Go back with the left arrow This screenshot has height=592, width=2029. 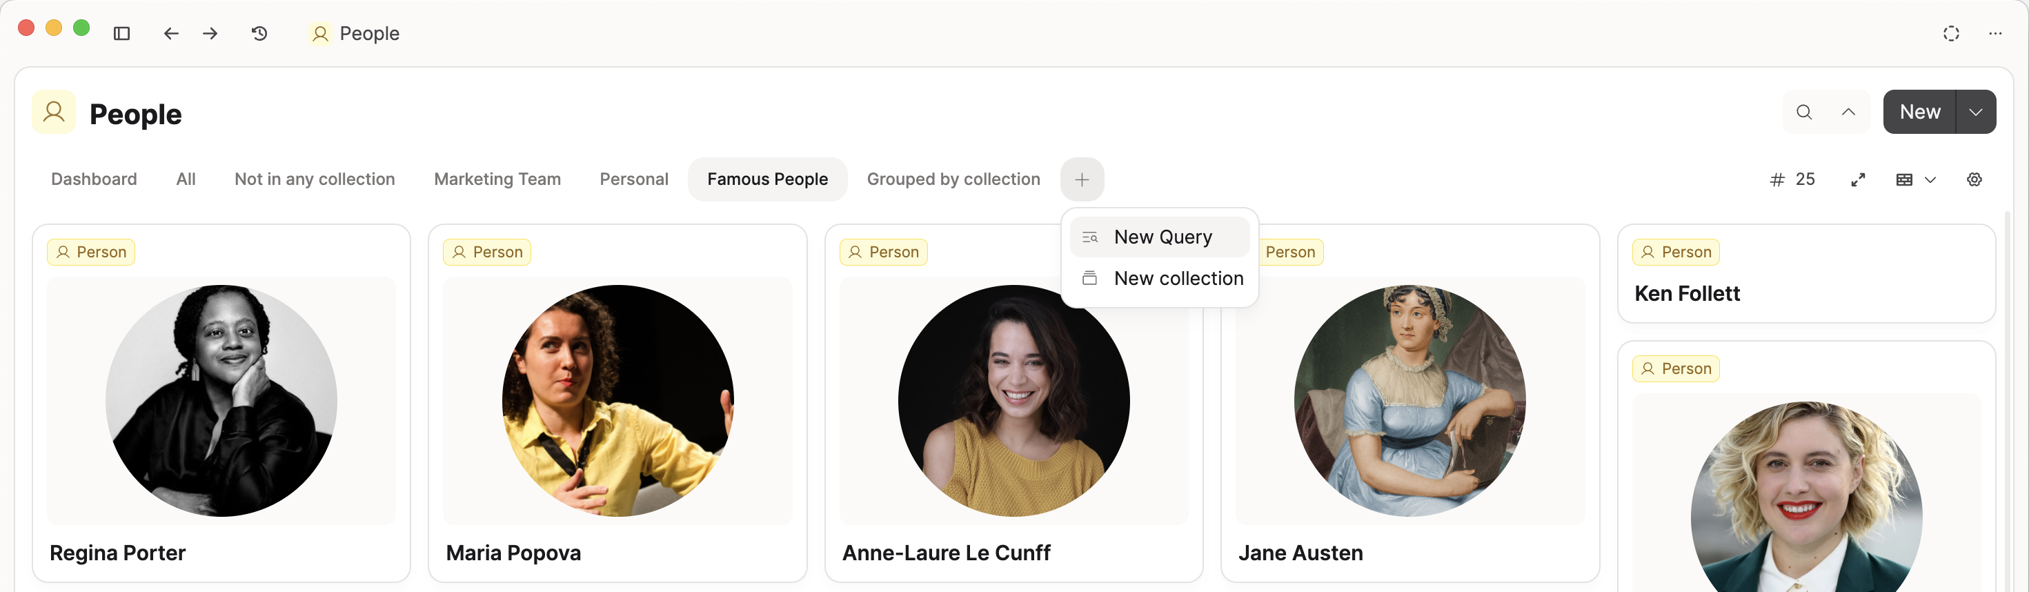171,33
